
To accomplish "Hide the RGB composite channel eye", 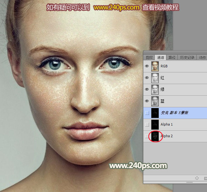I will pyautogui.click(x=147, y=66).
